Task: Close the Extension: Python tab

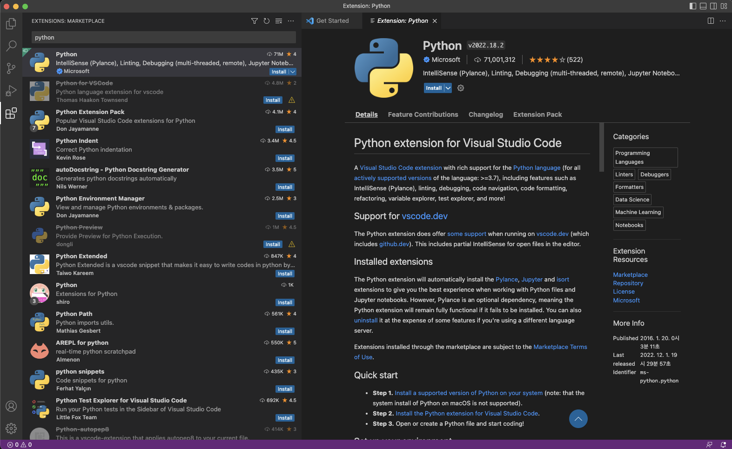Action: [435, 21]
